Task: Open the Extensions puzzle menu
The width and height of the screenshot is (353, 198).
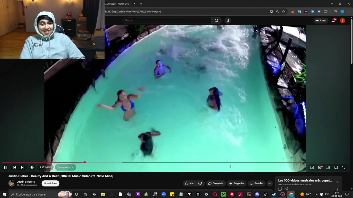Action: pyautogui.click(x=326, y=12)
